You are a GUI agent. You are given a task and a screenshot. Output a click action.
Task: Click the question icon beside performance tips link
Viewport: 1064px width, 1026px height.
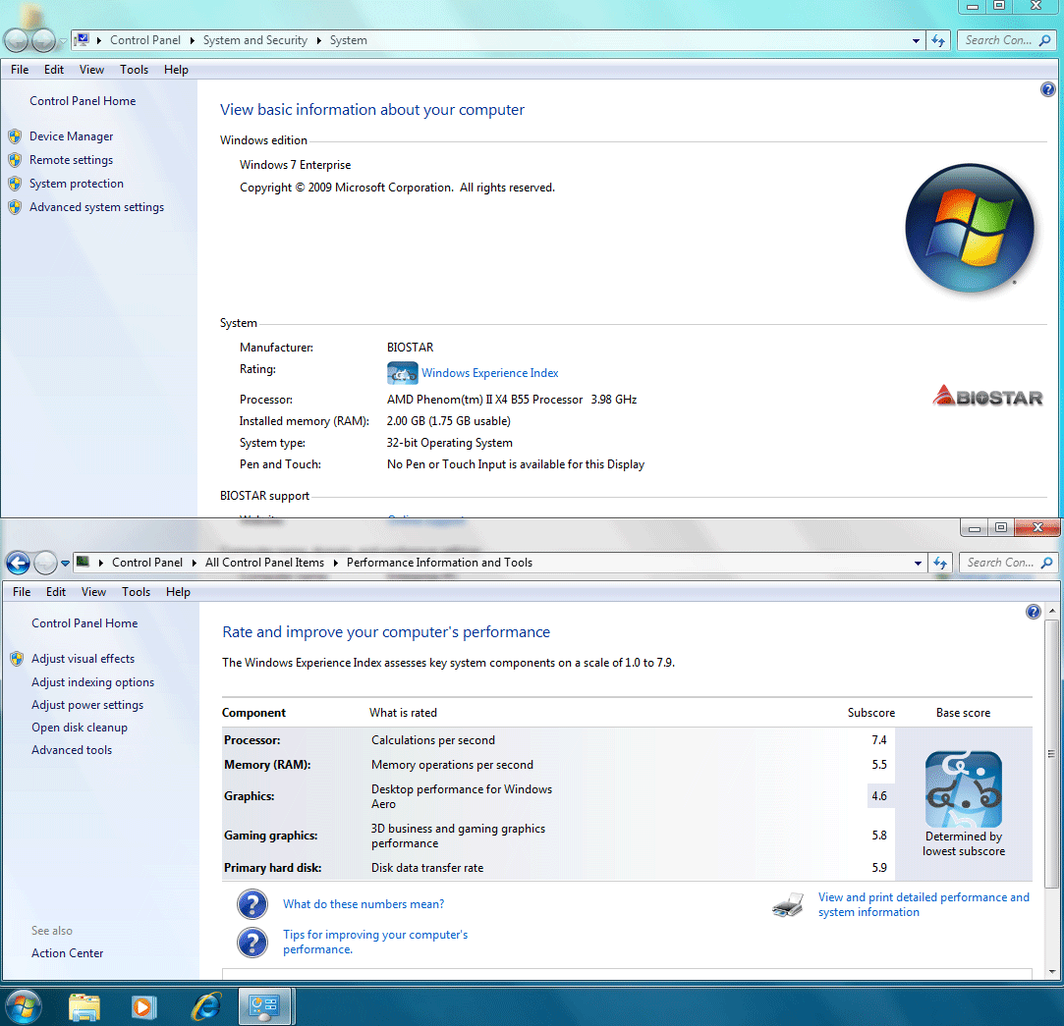coord(252,943)
